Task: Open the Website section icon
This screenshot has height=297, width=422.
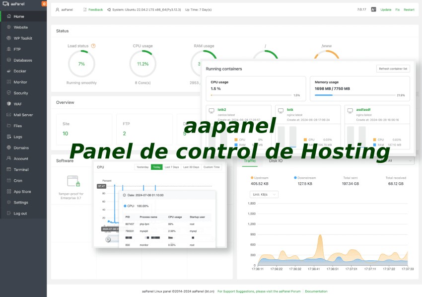Action: click(x=9, y=27)
